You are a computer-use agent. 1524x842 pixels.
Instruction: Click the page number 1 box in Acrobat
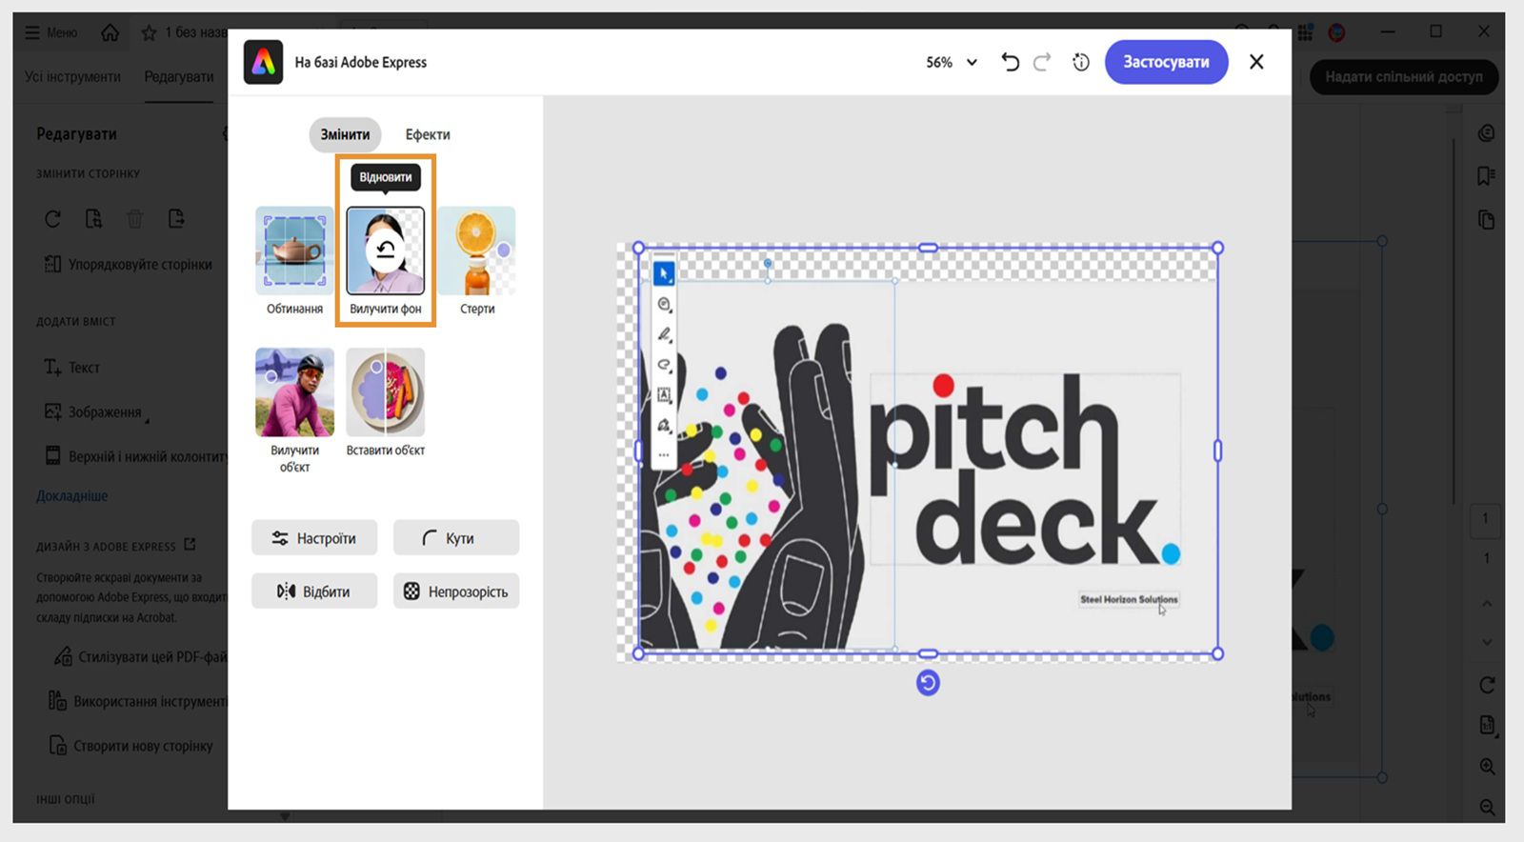tap(1485, 519)
